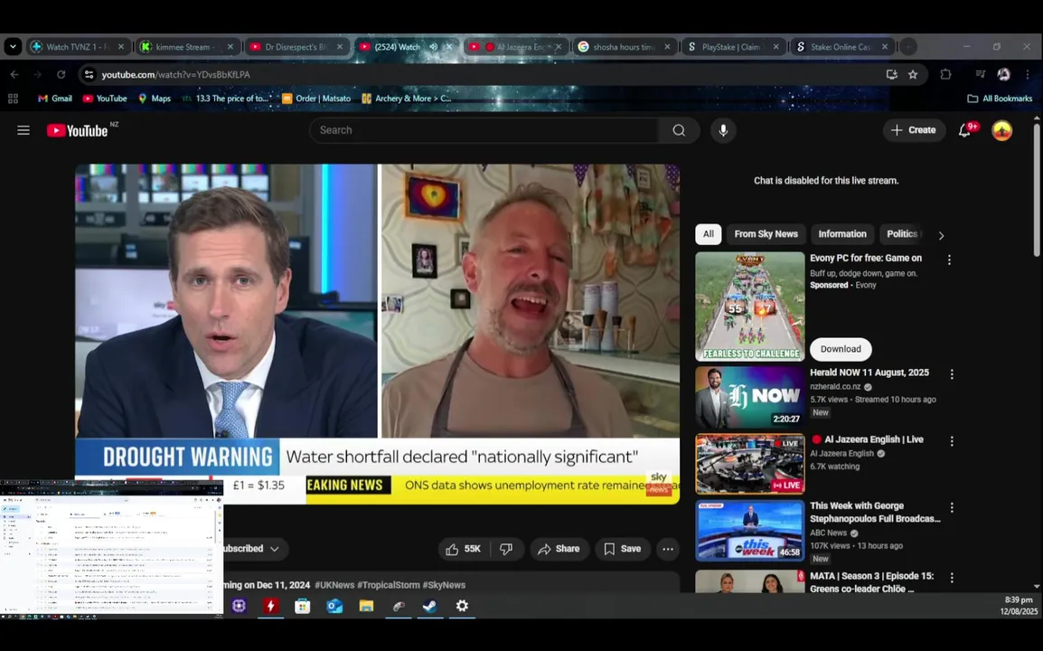
Task: Open options for Al Jazeera English Live
Action: [952, 441]
